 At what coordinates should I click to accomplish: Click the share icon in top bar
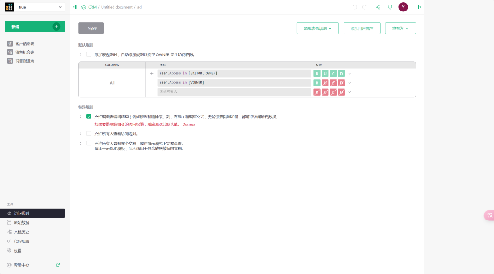coord(378,7)
